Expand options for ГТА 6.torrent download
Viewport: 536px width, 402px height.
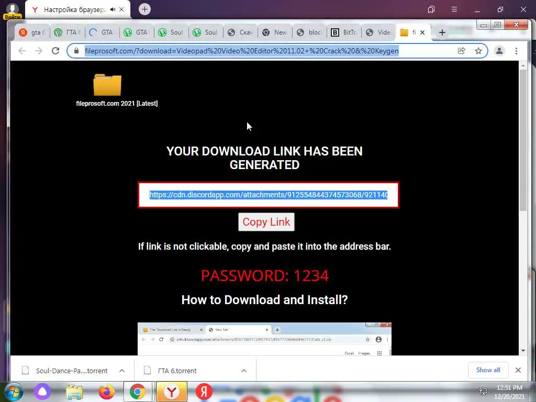click(x=244, y=371)
